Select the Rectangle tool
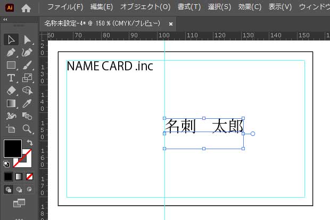 tap(11, 66)
